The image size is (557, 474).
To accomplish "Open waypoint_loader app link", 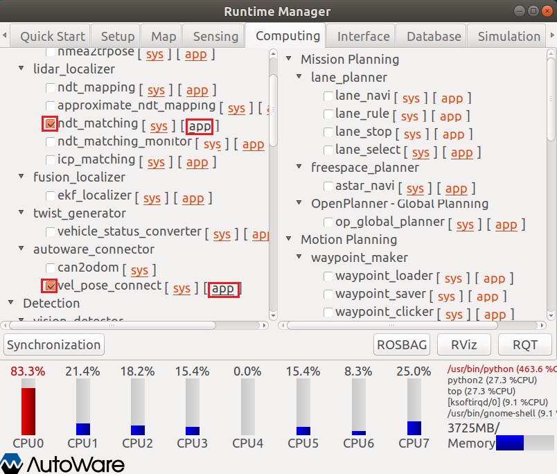I will (494, 279).
